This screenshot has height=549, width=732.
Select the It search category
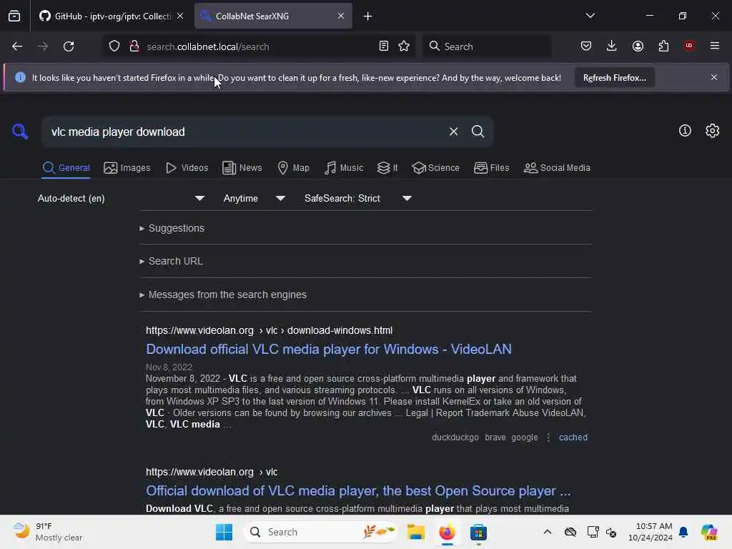[x=387, y=168]
